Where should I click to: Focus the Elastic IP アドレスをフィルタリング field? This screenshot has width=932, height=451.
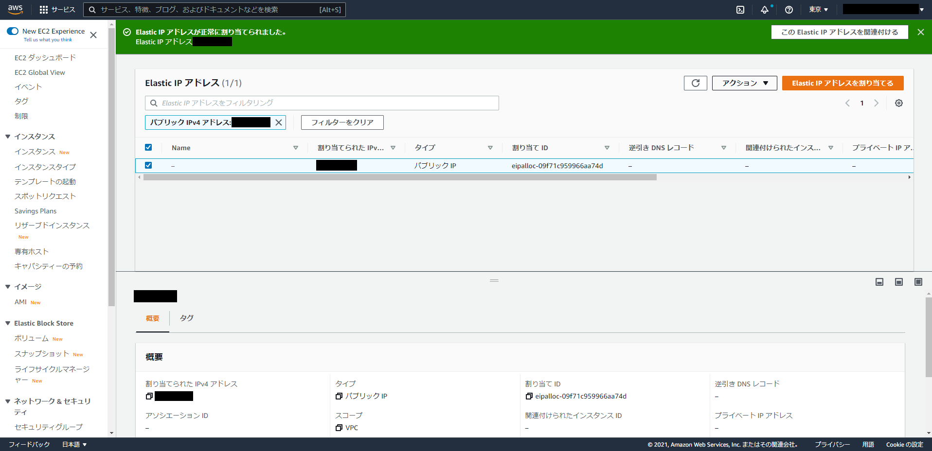[x=322, y=103]
